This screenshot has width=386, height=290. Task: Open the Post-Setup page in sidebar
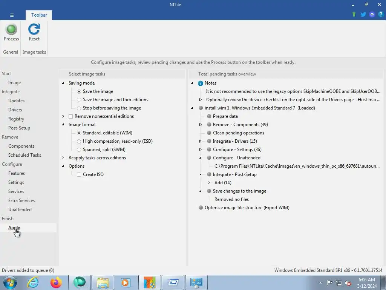tap(19, 128)
